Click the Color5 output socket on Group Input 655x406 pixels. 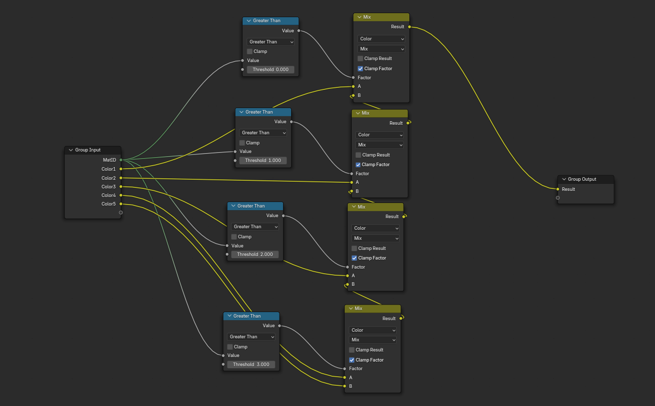click(x=121, y=204)
